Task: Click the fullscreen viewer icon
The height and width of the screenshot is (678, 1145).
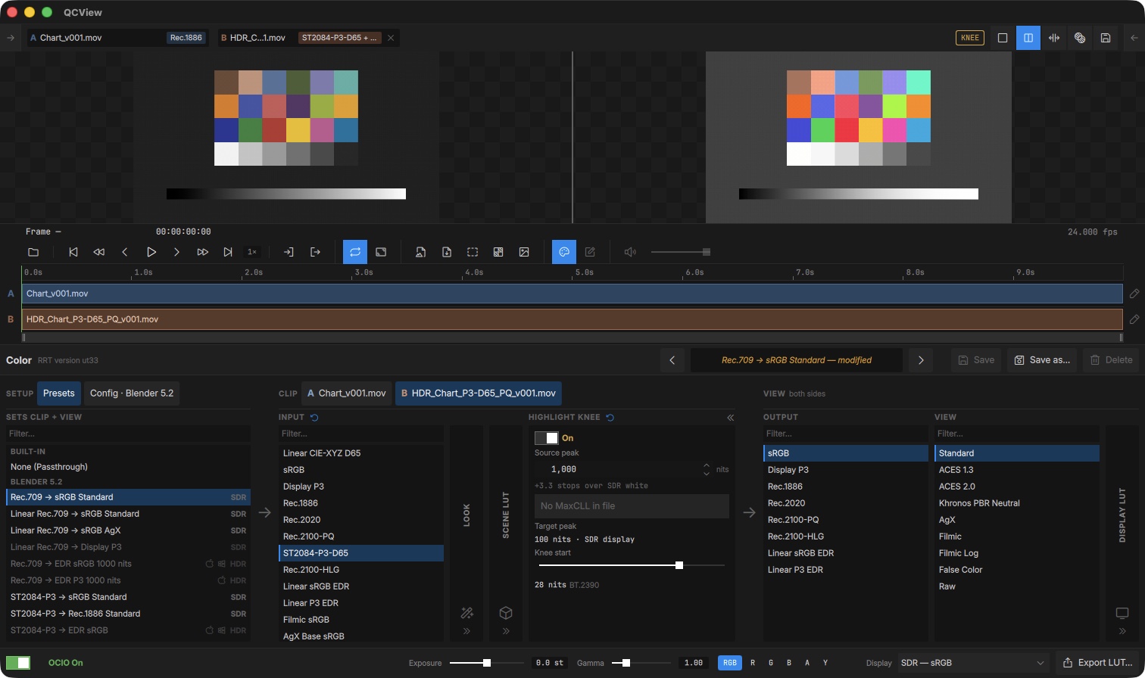Action: click(x=381, y=252)
